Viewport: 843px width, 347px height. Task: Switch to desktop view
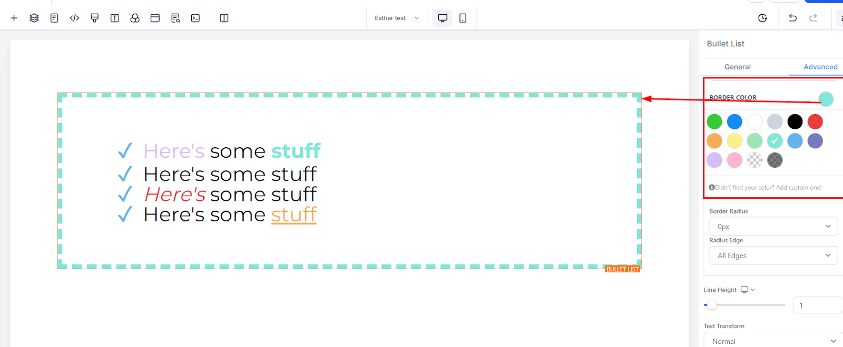click(x=443, y=18)
